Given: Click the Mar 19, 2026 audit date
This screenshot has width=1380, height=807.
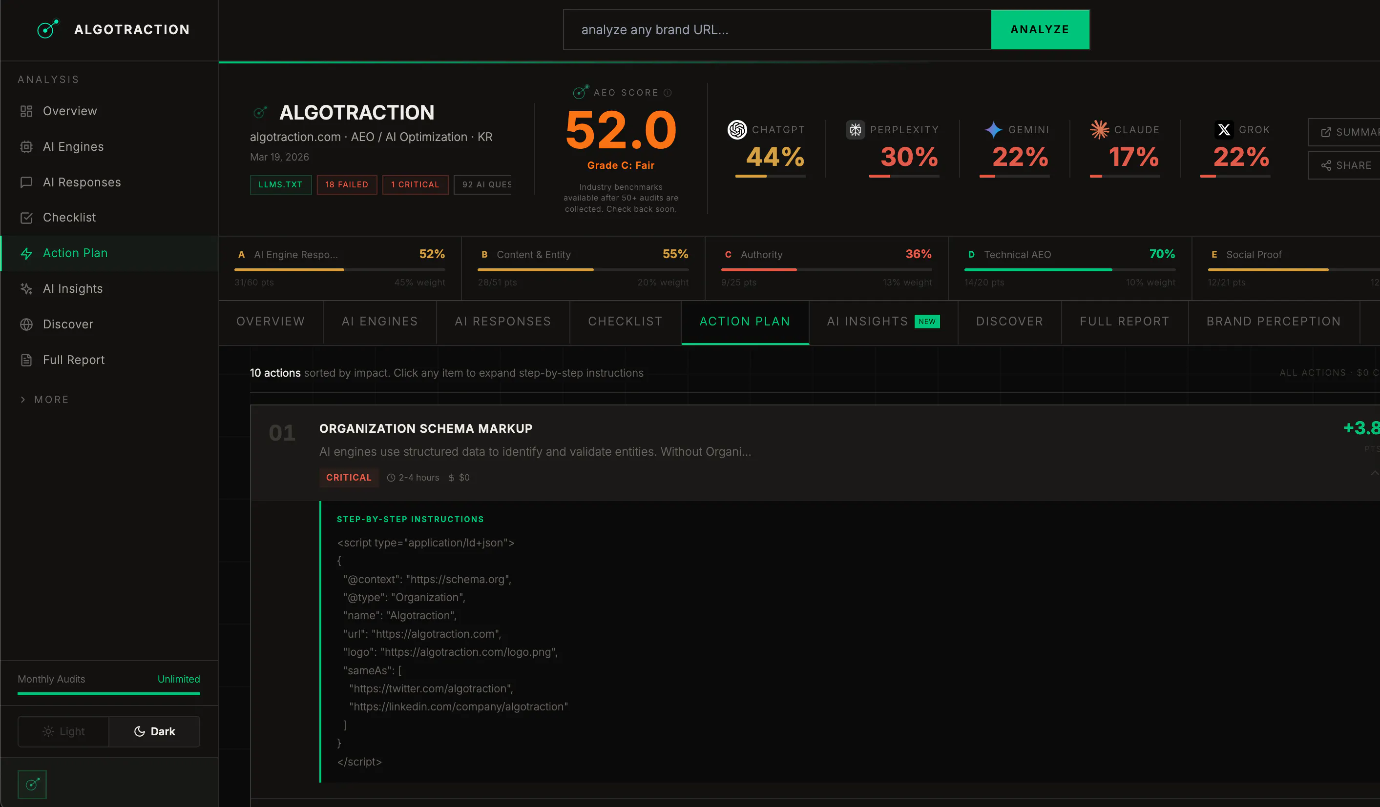Looking at the screenshot, I should [x=279, y=157].
